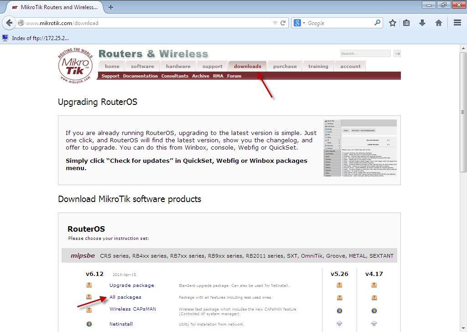Open the purchase navigation tab
The height and width of the screenshot is (332, 467).
click(285, 67)
